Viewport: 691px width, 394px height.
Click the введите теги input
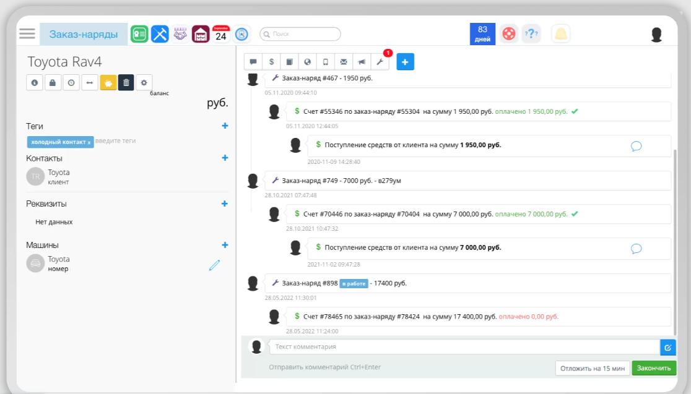pos(115,141)
